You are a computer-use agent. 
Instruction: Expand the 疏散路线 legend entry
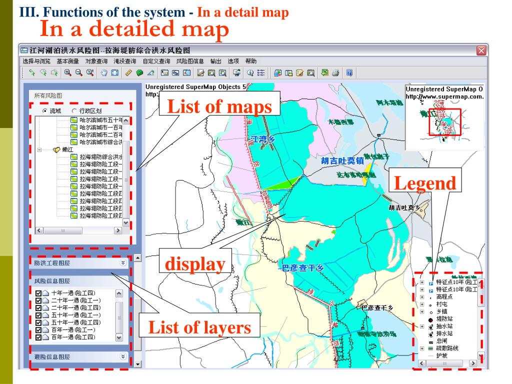pos(422,348)
